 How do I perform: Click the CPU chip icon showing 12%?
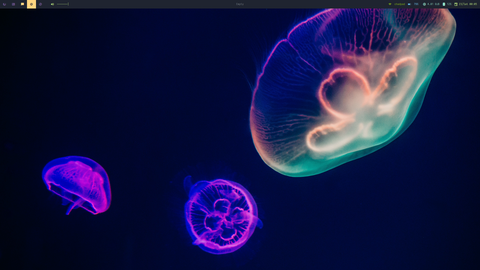coord(444,4)
